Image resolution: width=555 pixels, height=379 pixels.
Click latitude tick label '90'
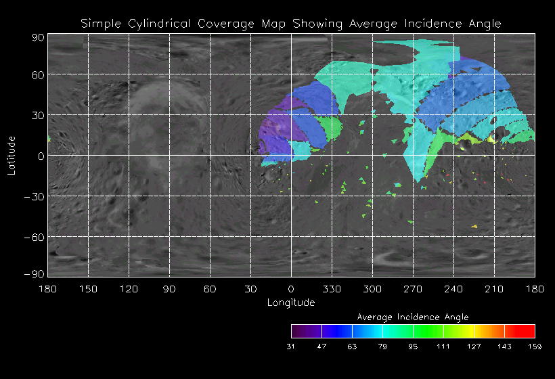tap(38, 37)
